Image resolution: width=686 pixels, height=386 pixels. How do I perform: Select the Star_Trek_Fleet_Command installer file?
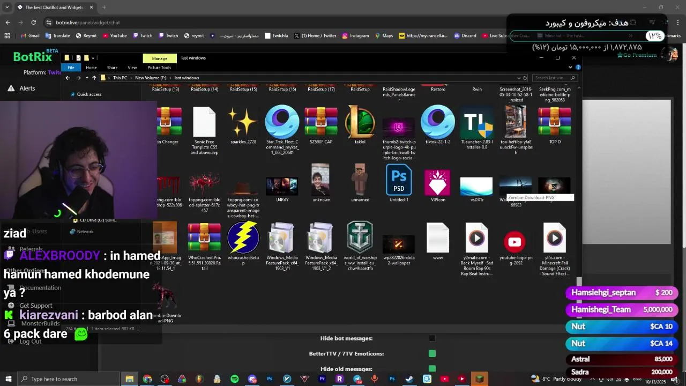click(282, 130)
